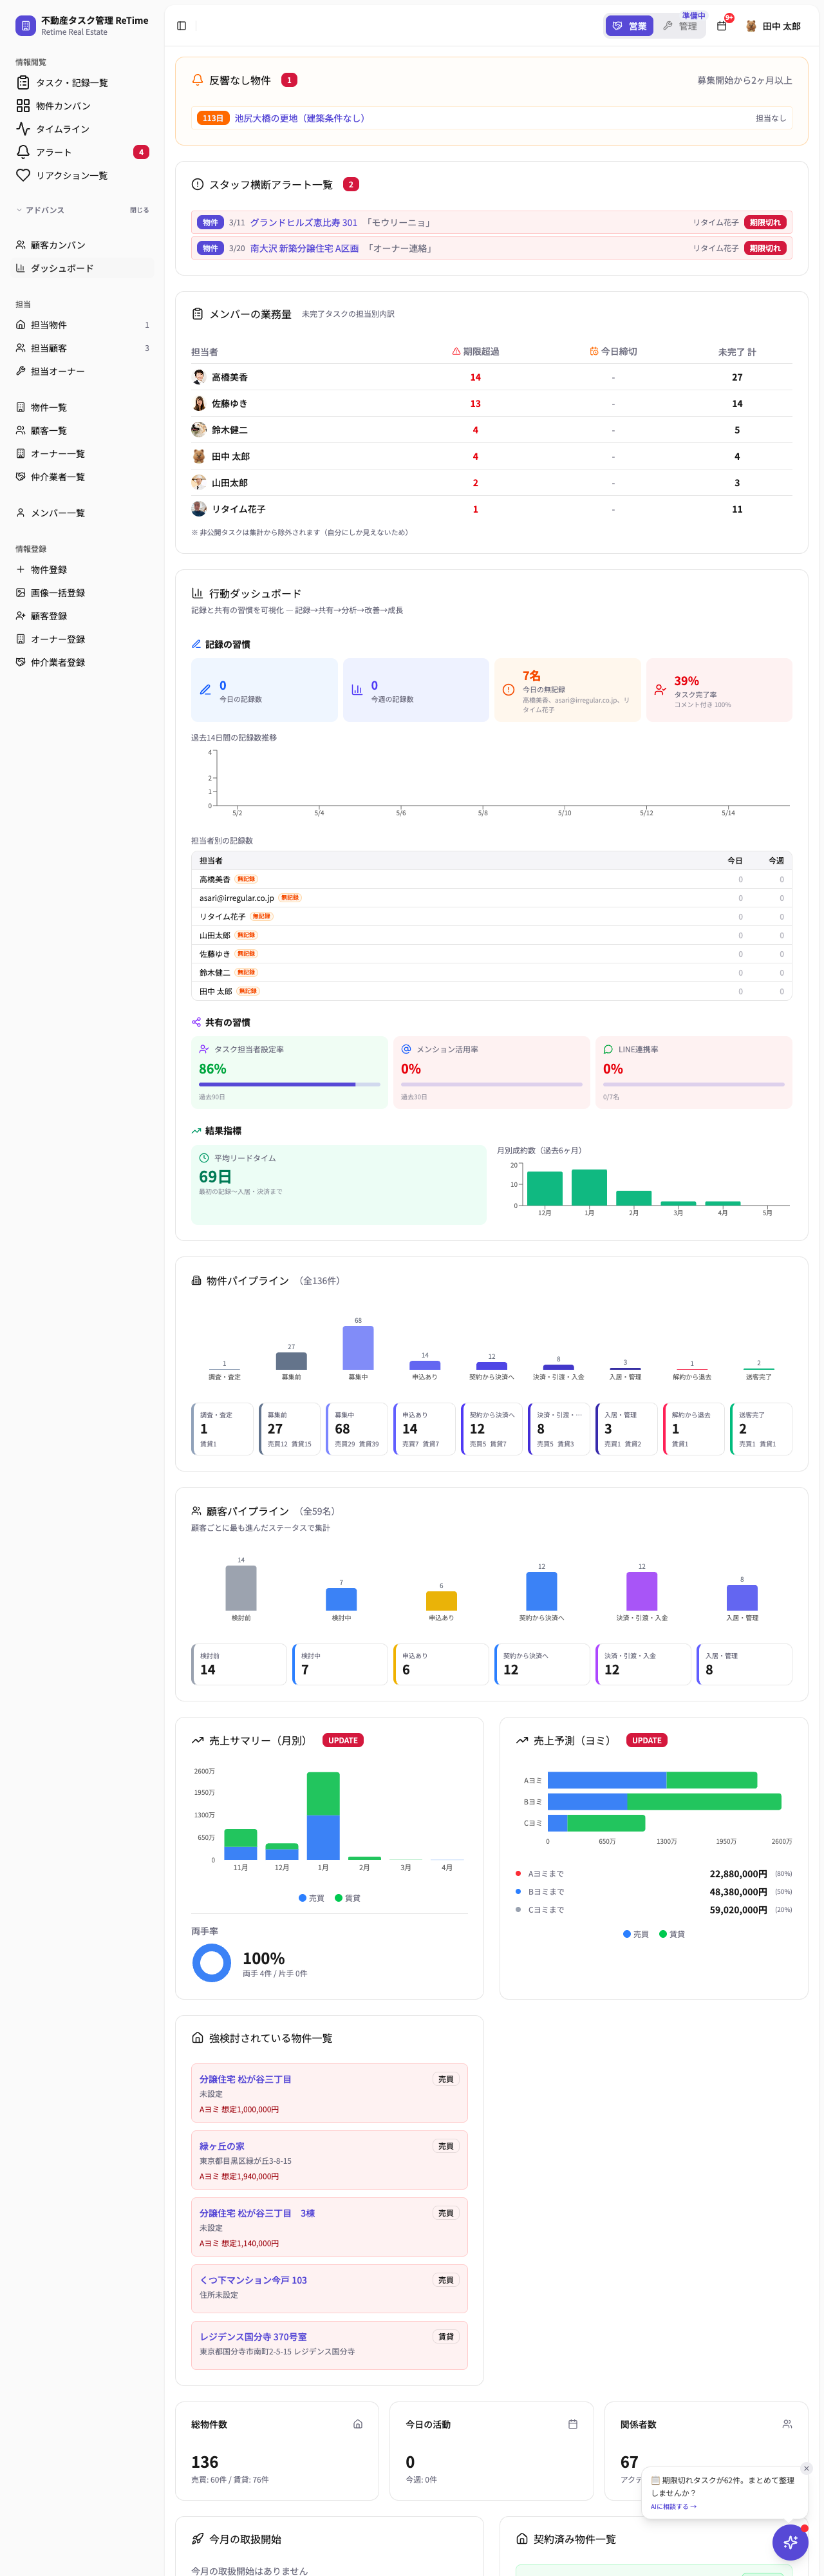Click the 賃貸 legend dot in 売上予測
824x2576 pixels.
click(x=663, y=1934)
